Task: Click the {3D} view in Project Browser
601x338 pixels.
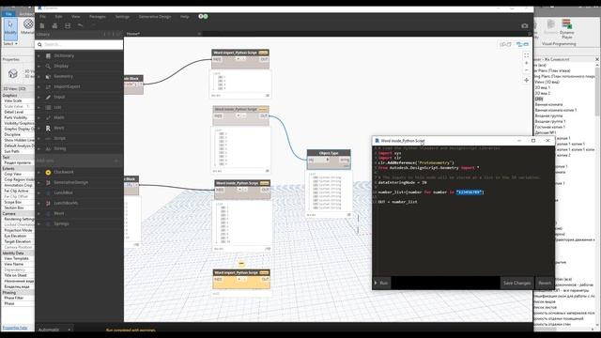Action: point(539,99)
